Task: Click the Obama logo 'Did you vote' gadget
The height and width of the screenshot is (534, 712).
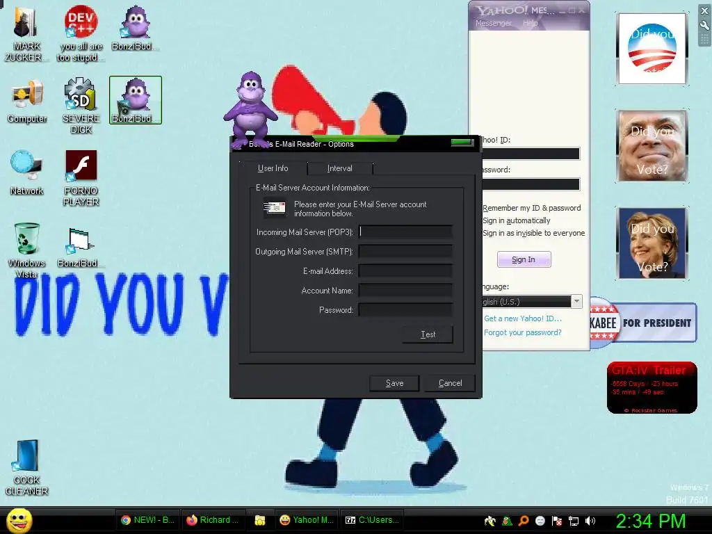Action: (x=652, y=49)
